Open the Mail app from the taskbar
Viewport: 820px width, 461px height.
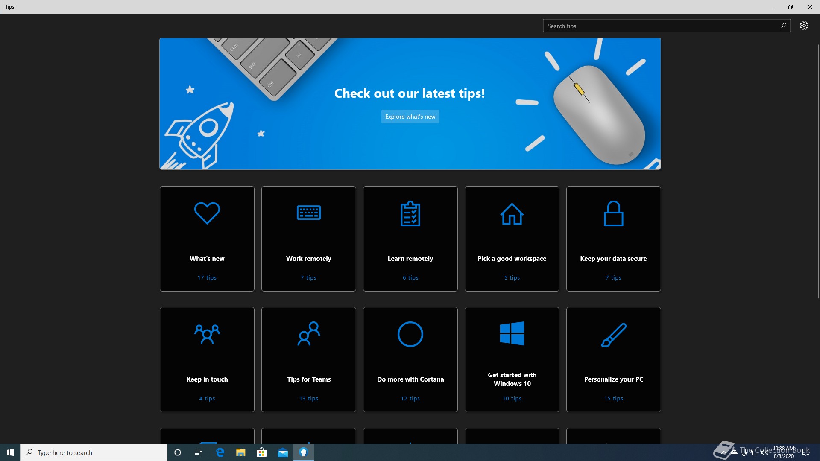point(283,452)
